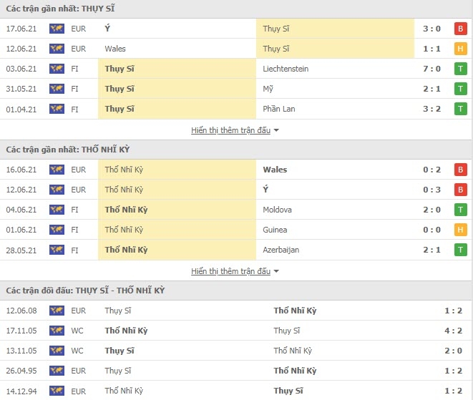Click the world flag icon on the 16.06.21 row
The height and width of the screenshot is (400, 473).
point(57,170)
